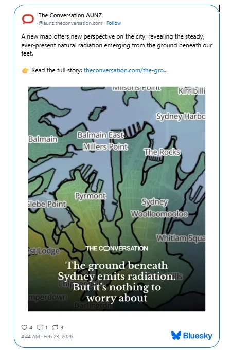This screenshot has height=350, width=232.
Task: Follow The Conversation AUNZ account
Action: click(114, 23)
